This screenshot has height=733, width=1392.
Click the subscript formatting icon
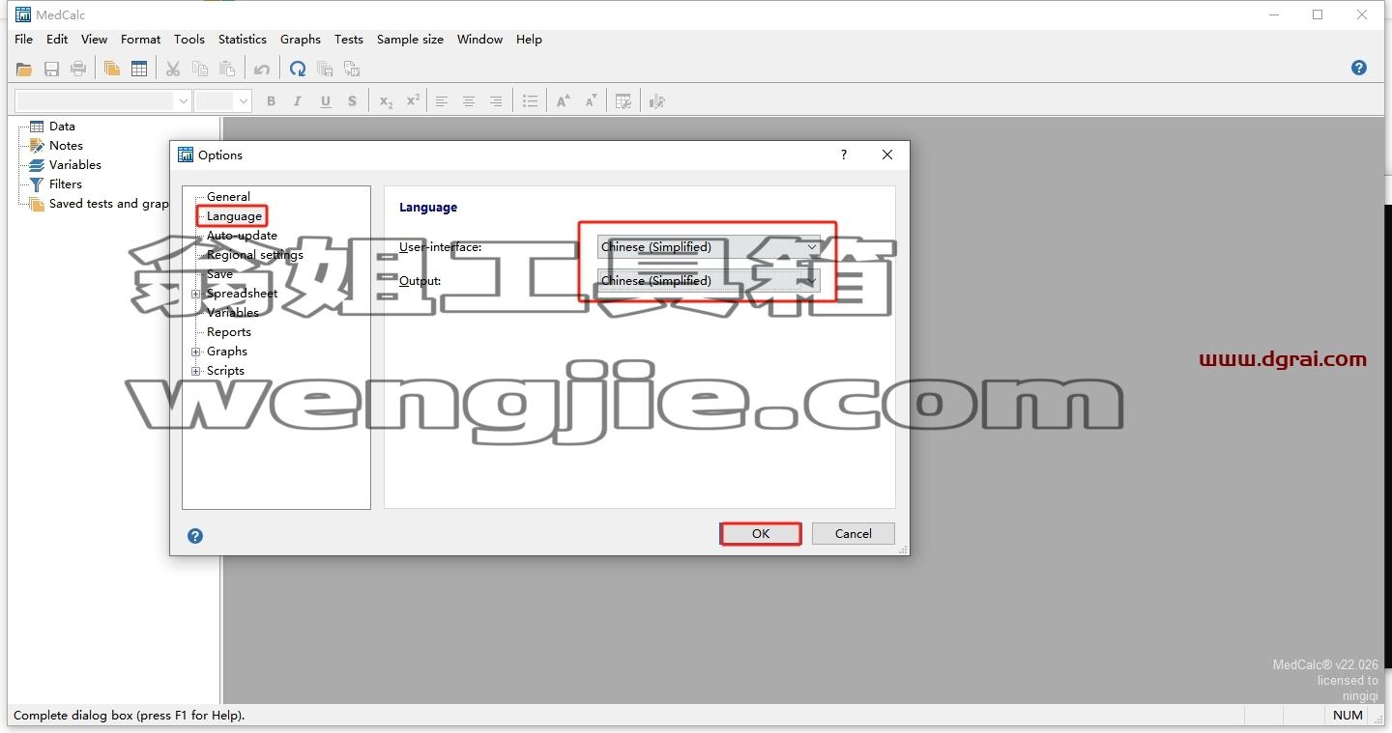tap(386, 101)
